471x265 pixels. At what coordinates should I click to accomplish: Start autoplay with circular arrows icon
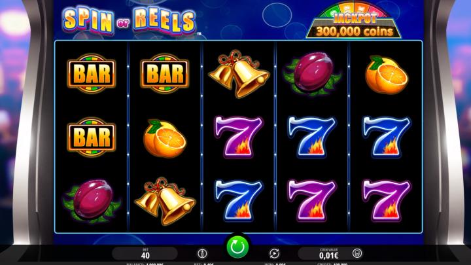pos(274,253)
